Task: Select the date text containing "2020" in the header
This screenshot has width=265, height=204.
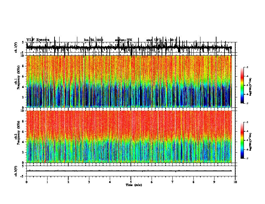Action: [x=93, y=40]
